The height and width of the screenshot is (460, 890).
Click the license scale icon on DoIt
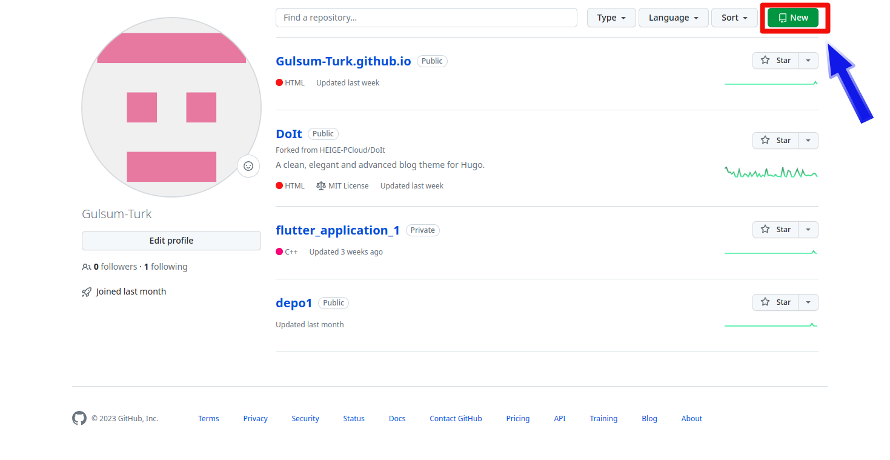click(x=321, y=186)
